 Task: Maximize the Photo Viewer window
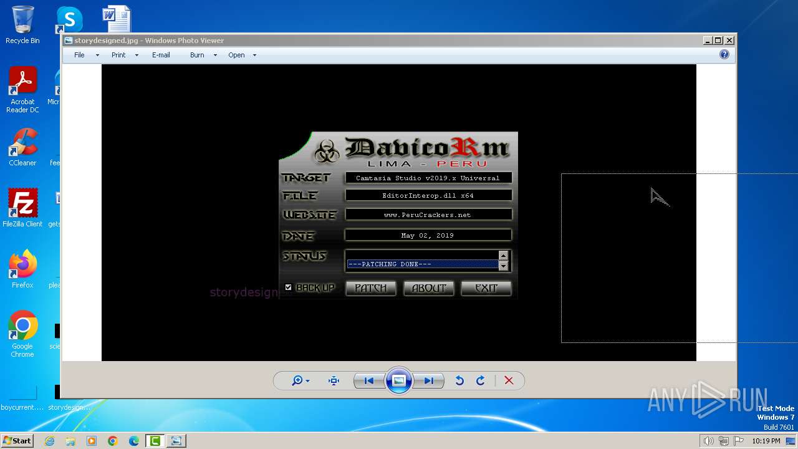718,41
